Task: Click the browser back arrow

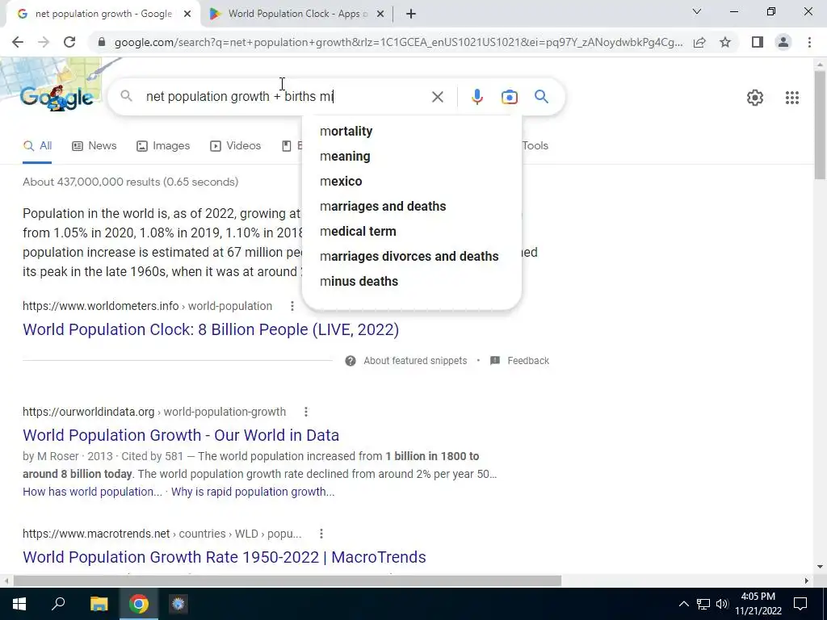Action: click(x=18, y=42)
